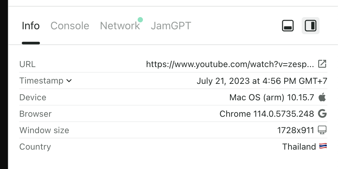This screenshot has height=169, width=338.
Task: Click the Thailand country text
Action: pyautogui.click(x=299, y=147)
